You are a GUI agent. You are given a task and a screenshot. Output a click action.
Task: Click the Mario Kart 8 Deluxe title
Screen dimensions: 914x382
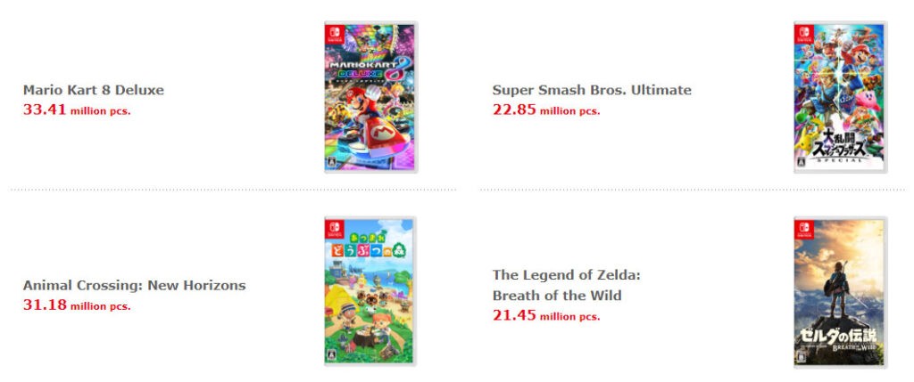click(94, 90)
